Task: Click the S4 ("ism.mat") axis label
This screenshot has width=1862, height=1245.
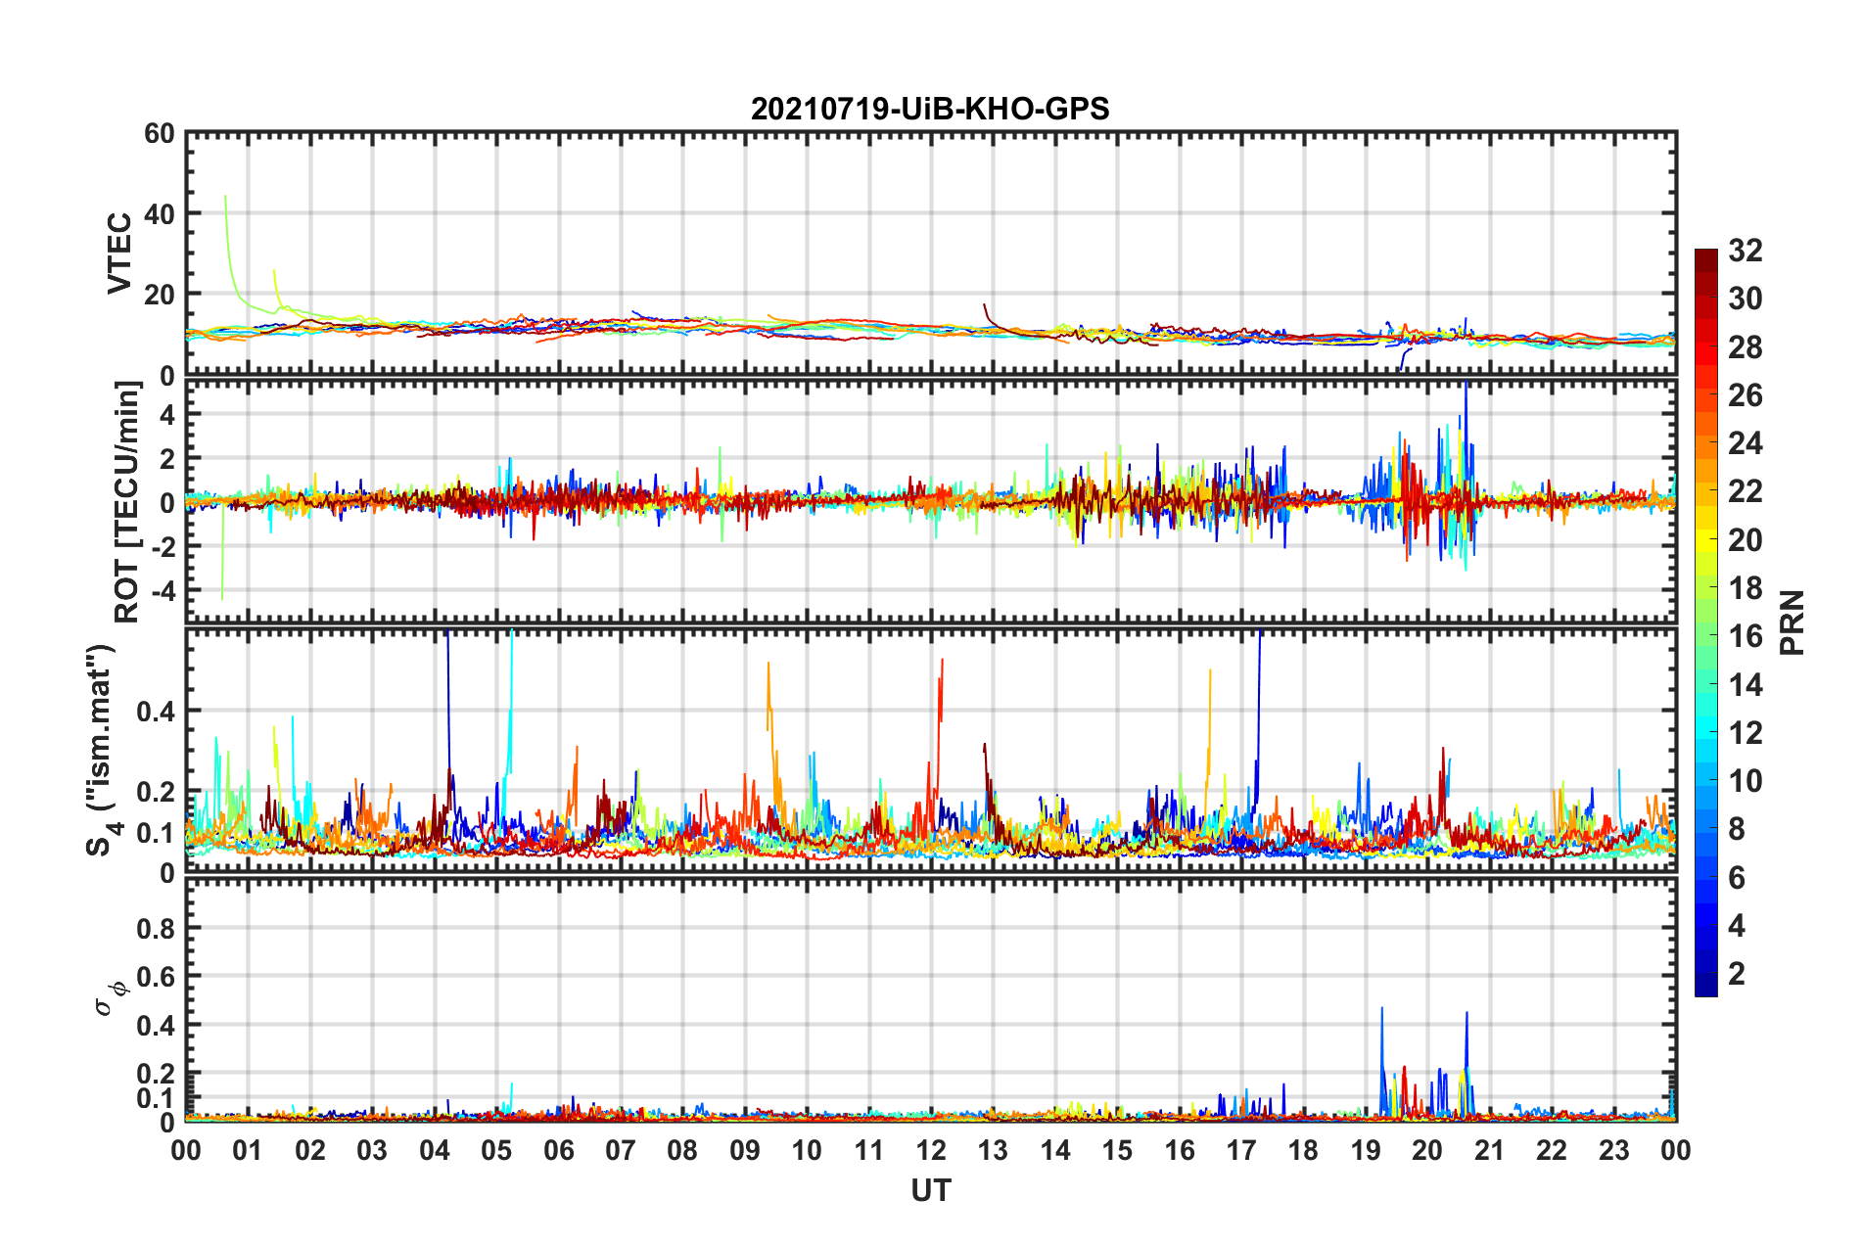Action: [102, 751]
